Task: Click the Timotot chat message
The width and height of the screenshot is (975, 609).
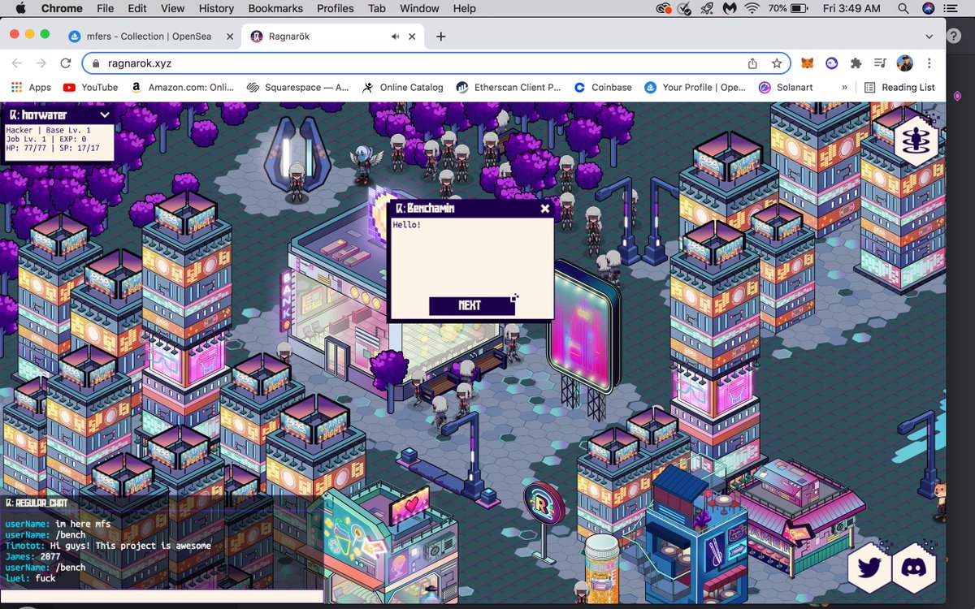Action: (x=108, y=546)
